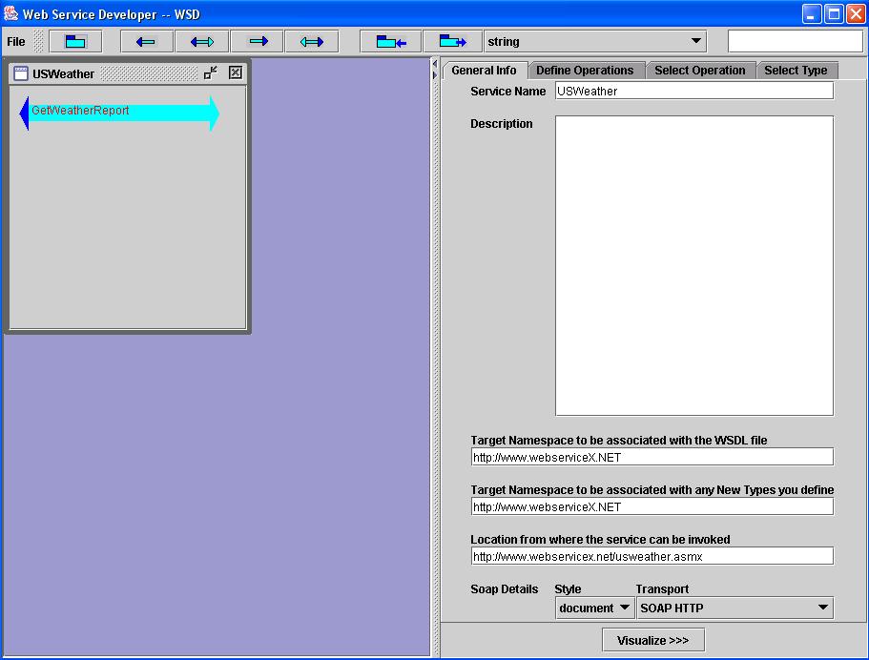Viewport: 869px width, 660px height.
Task: Click the Soap Details label
Action: click(505, 589)
